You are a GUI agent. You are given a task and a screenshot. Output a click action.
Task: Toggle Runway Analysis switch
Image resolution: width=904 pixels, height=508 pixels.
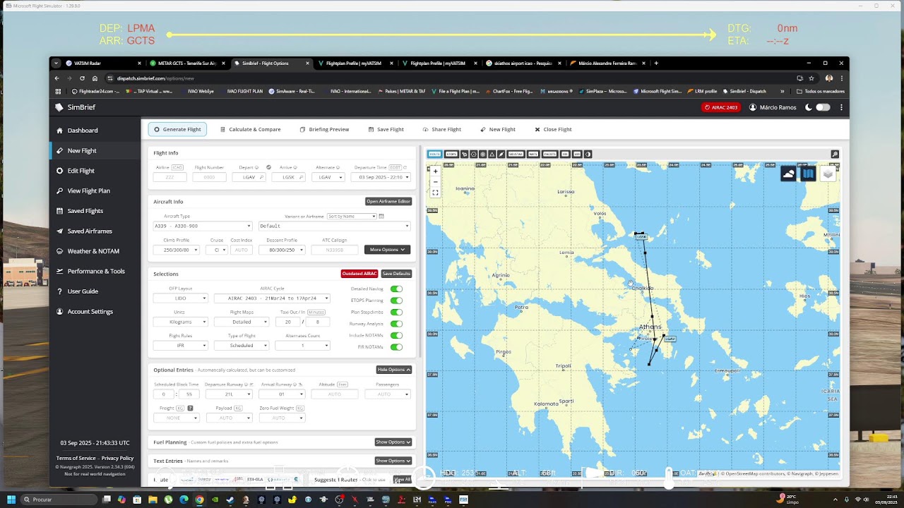396,324
